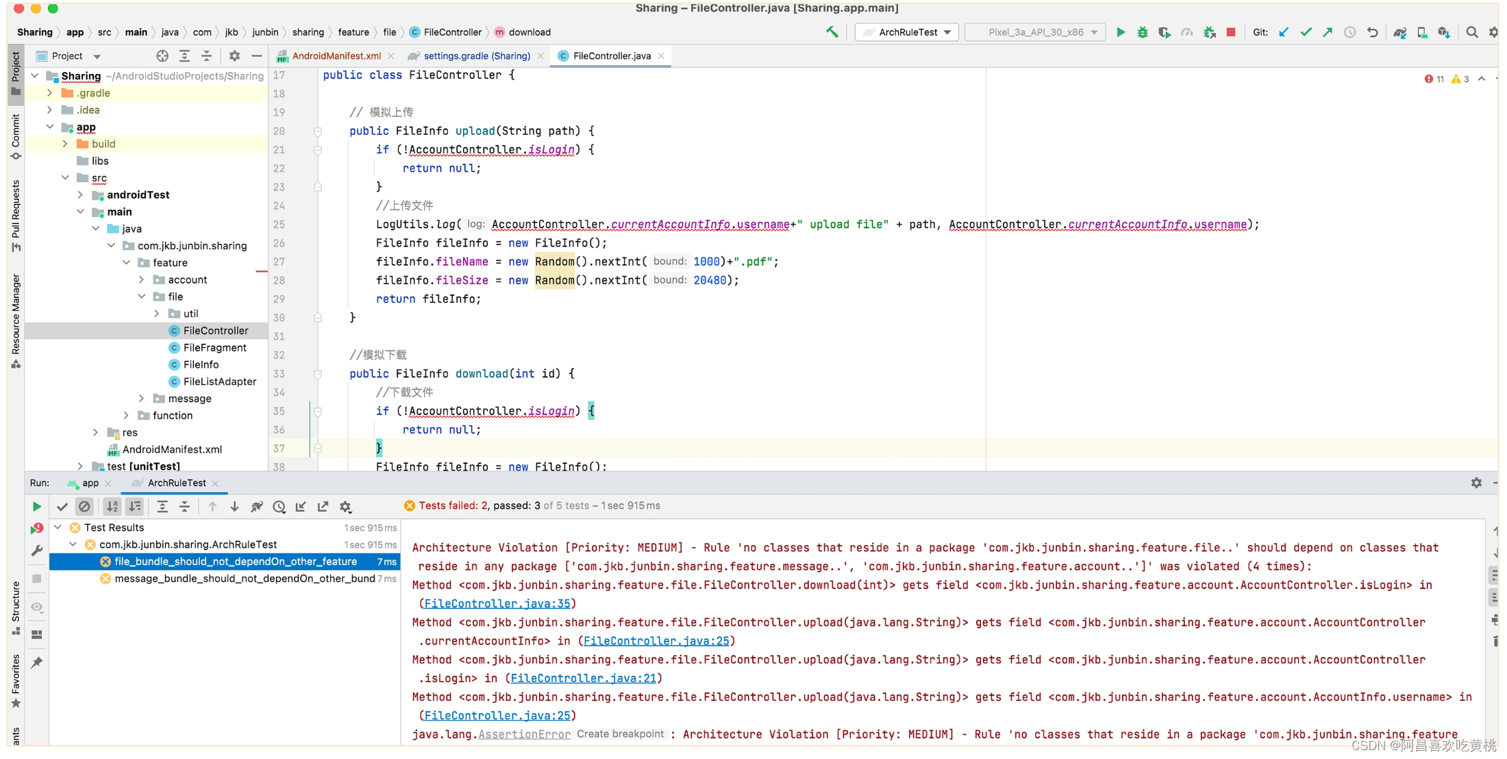The width and height of the screenshot is (1507, 759).
Task: Open Run panel settings gear
Action: point(1476,483)
